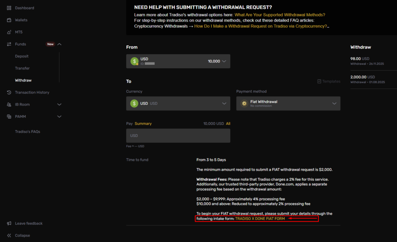
Task: Click the Leave feedback megaphone icon
Action: pos(9,224)
